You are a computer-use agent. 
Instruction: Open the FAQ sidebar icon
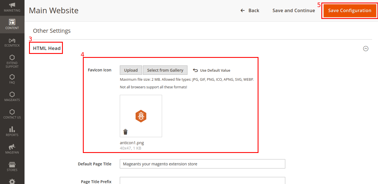[12, 78]
